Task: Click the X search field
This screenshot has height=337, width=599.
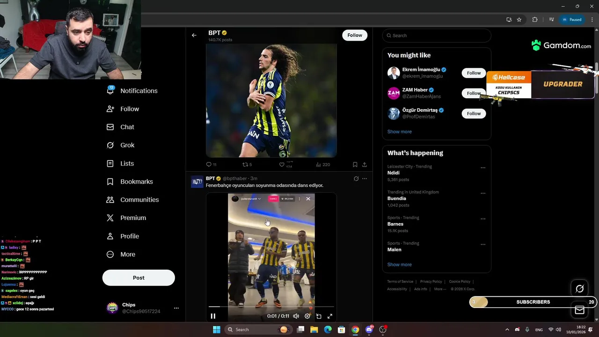Action: pos(437,36)
